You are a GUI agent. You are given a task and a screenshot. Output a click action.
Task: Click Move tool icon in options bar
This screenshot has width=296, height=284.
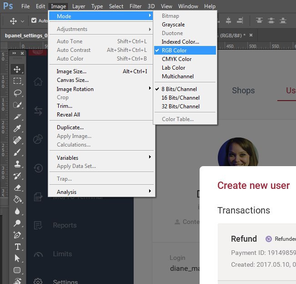tap(13, 21)
